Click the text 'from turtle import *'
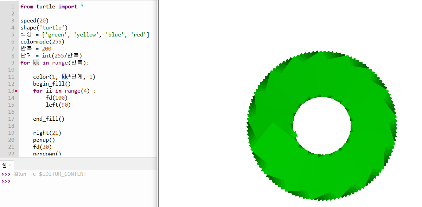 coord(52,7)
